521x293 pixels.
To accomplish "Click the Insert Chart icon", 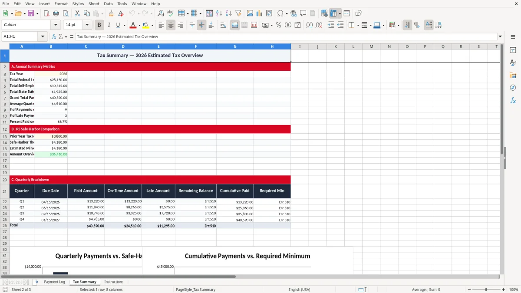I will pos(260,13).
